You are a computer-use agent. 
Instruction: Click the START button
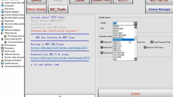(135, 93)
